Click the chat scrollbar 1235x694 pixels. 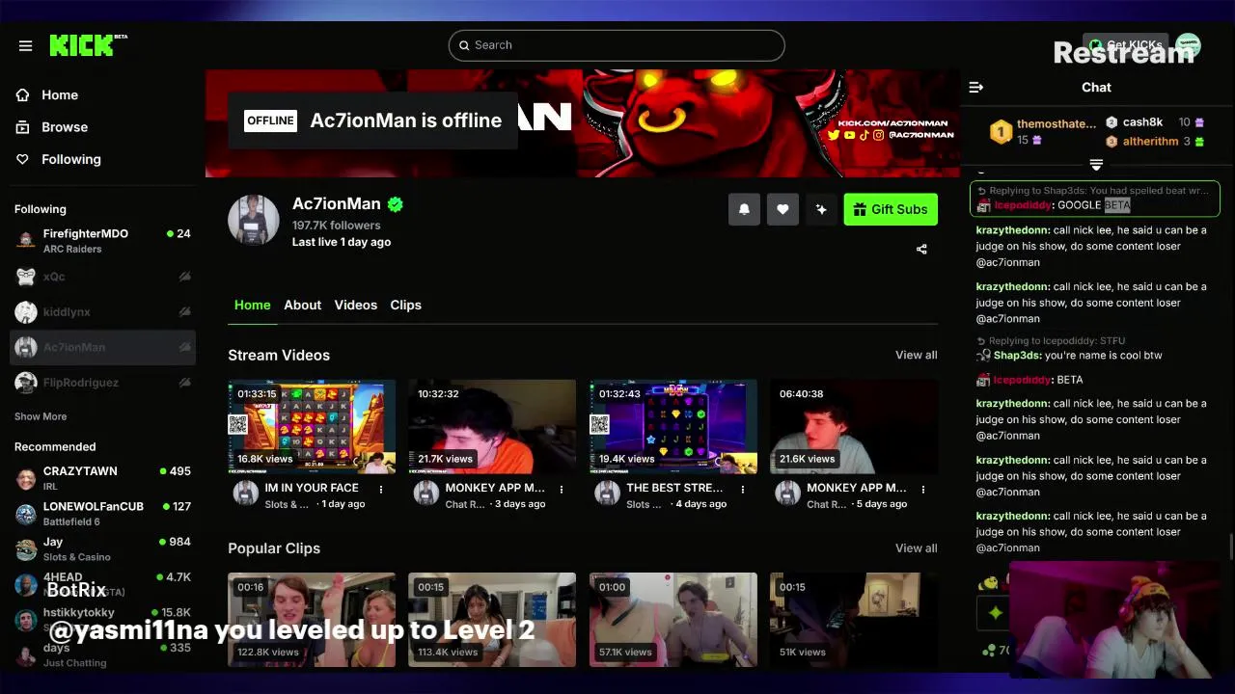[1230, 547]
